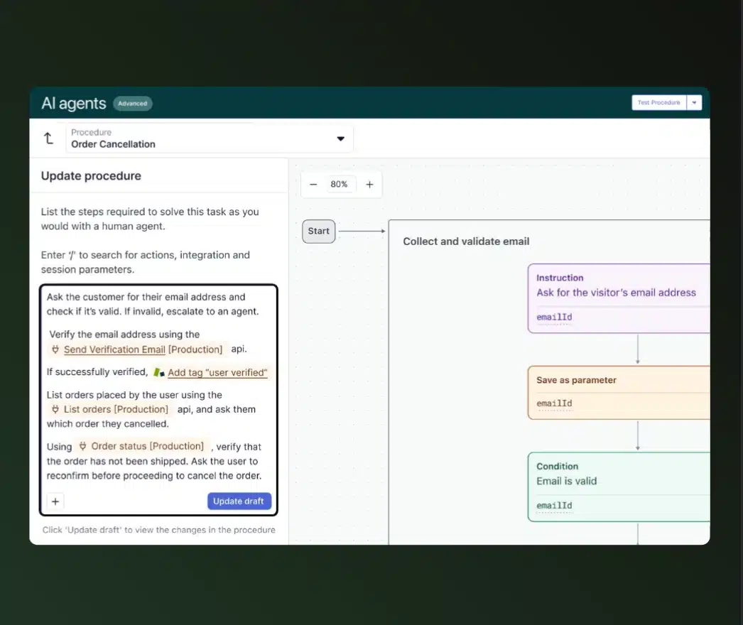The image size is (743, 625).
Task: Click the Advanced badge next to AI agents
Action: (x=133, y=104)
